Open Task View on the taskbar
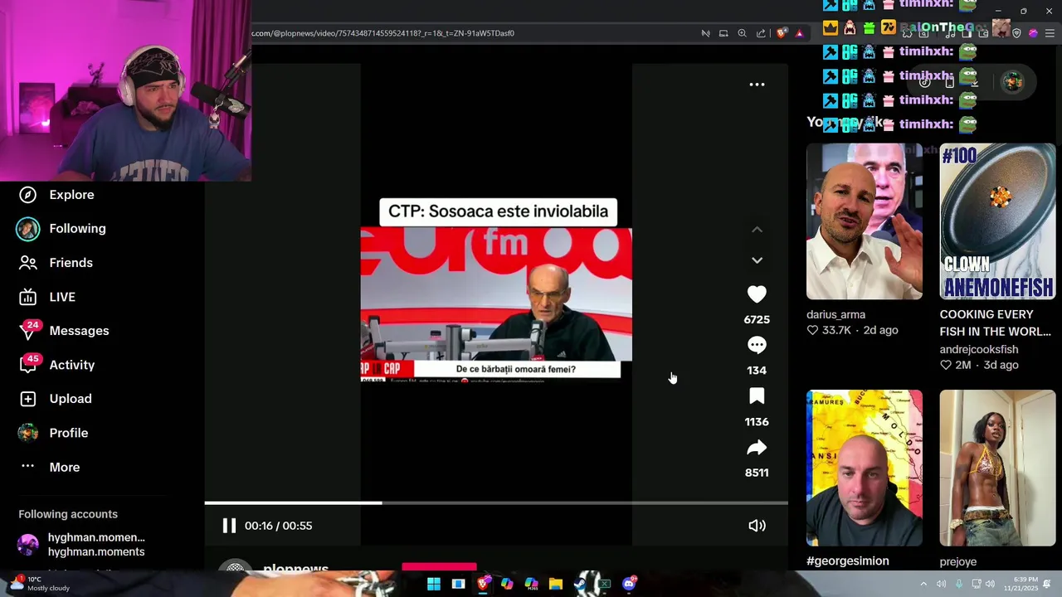The image size is (1062, 597). coord(458,584)
